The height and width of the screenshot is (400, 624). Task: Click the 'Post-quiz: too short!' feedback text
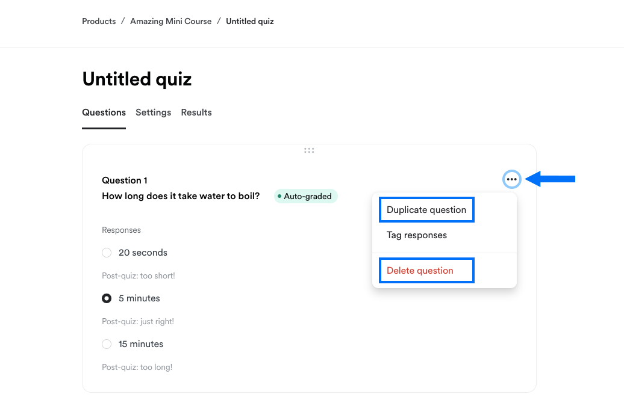point(139,276)
